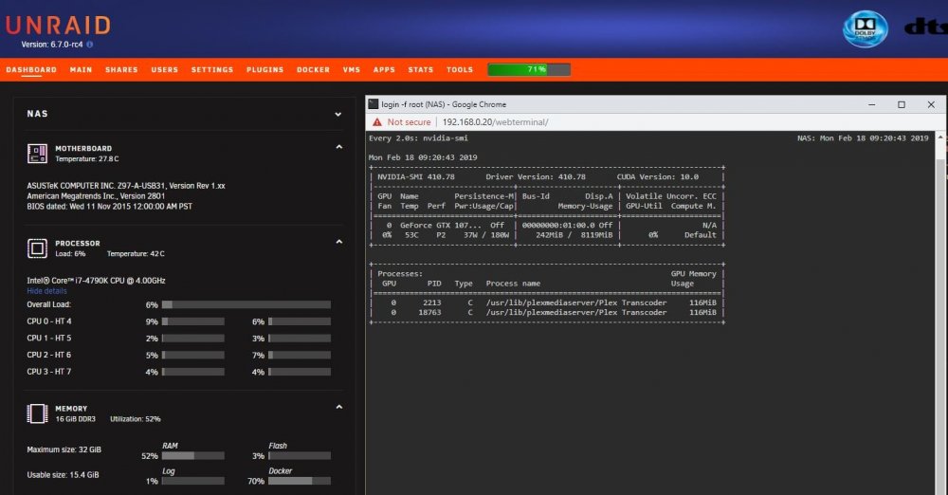Click the Not secure warning icon
This screenshot has width=948, height=495.
click(x=377, y=122)
